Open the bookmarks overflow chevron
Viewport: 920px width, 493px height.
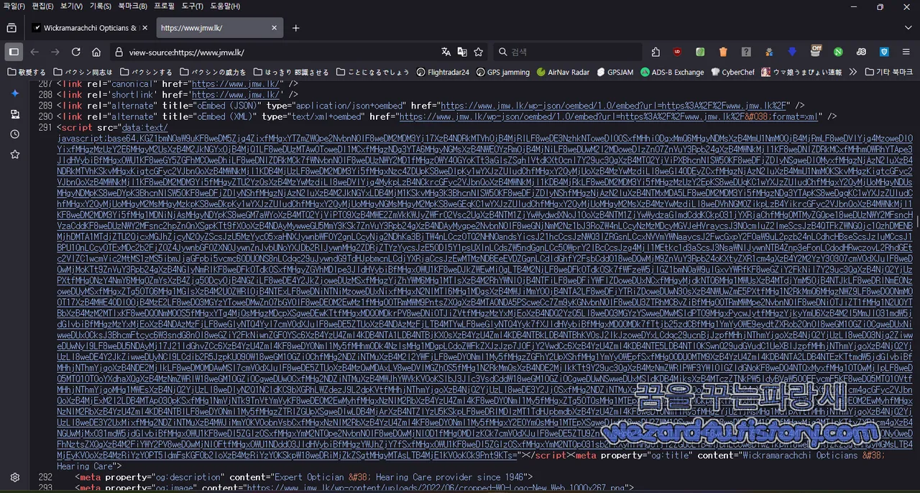click(x=852, y=72)
